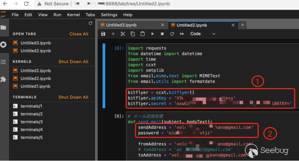Paste cells from clipboard icon
Screen dimensions: 299x161
(142, 34)
